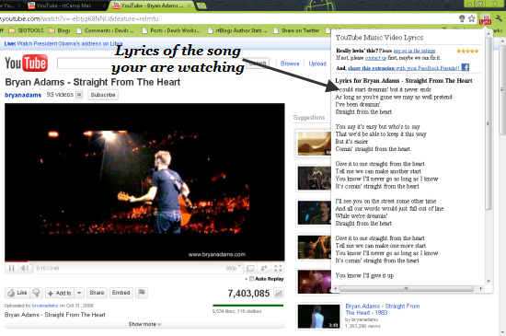Expand the video player size

pos(250,268)
